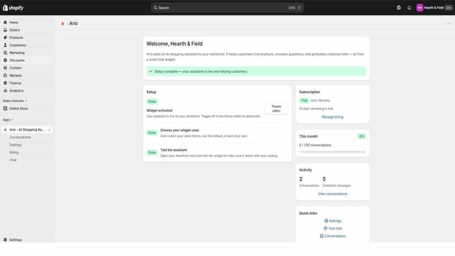
Task: Open Settings quick link
Action: 333,221
